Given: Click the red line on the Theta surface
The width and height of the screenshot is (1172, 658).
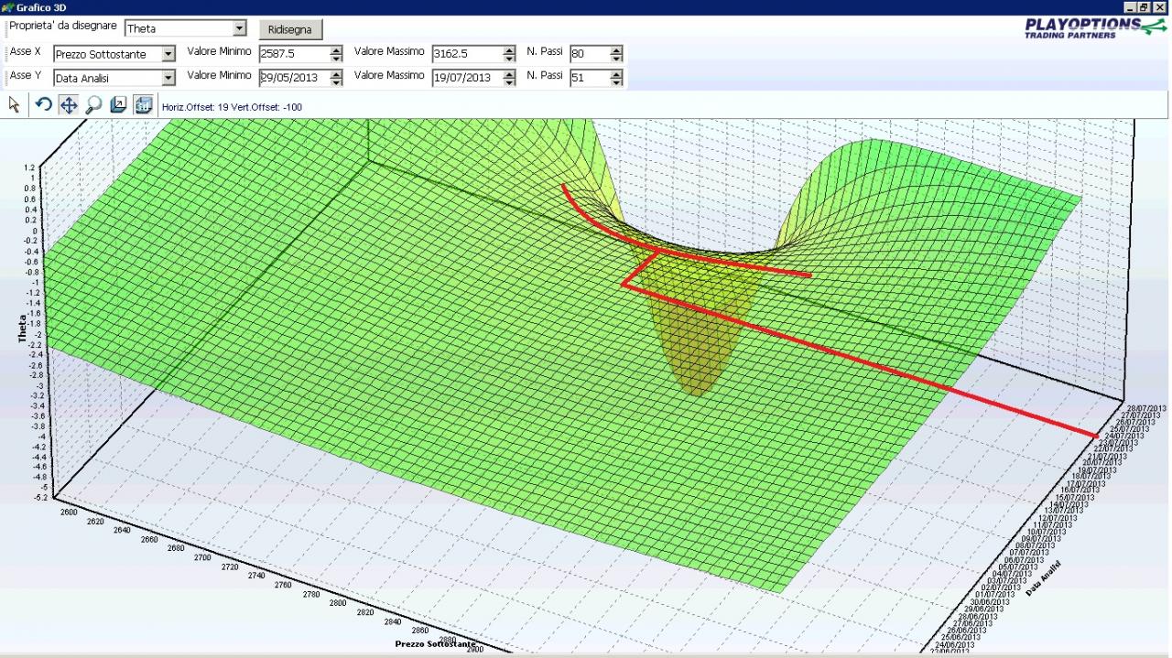Looking at the screenshot, I should pos(861,358).
